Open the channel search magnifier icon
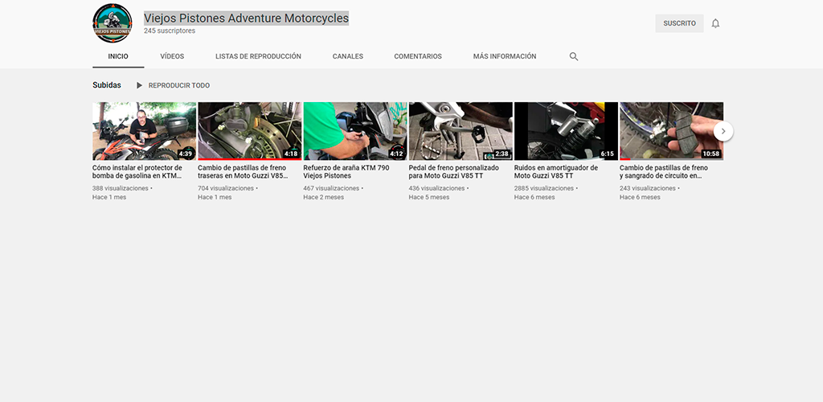This screenshot has height=402, width=823. pos(574,56)
